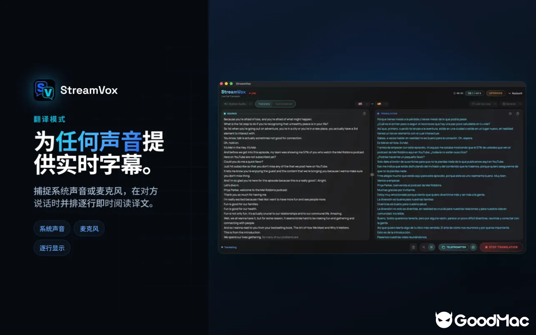Viewport: 536px width, 335px height.
Task: Click the 00:02 timer value
Action: pos(460,93)
